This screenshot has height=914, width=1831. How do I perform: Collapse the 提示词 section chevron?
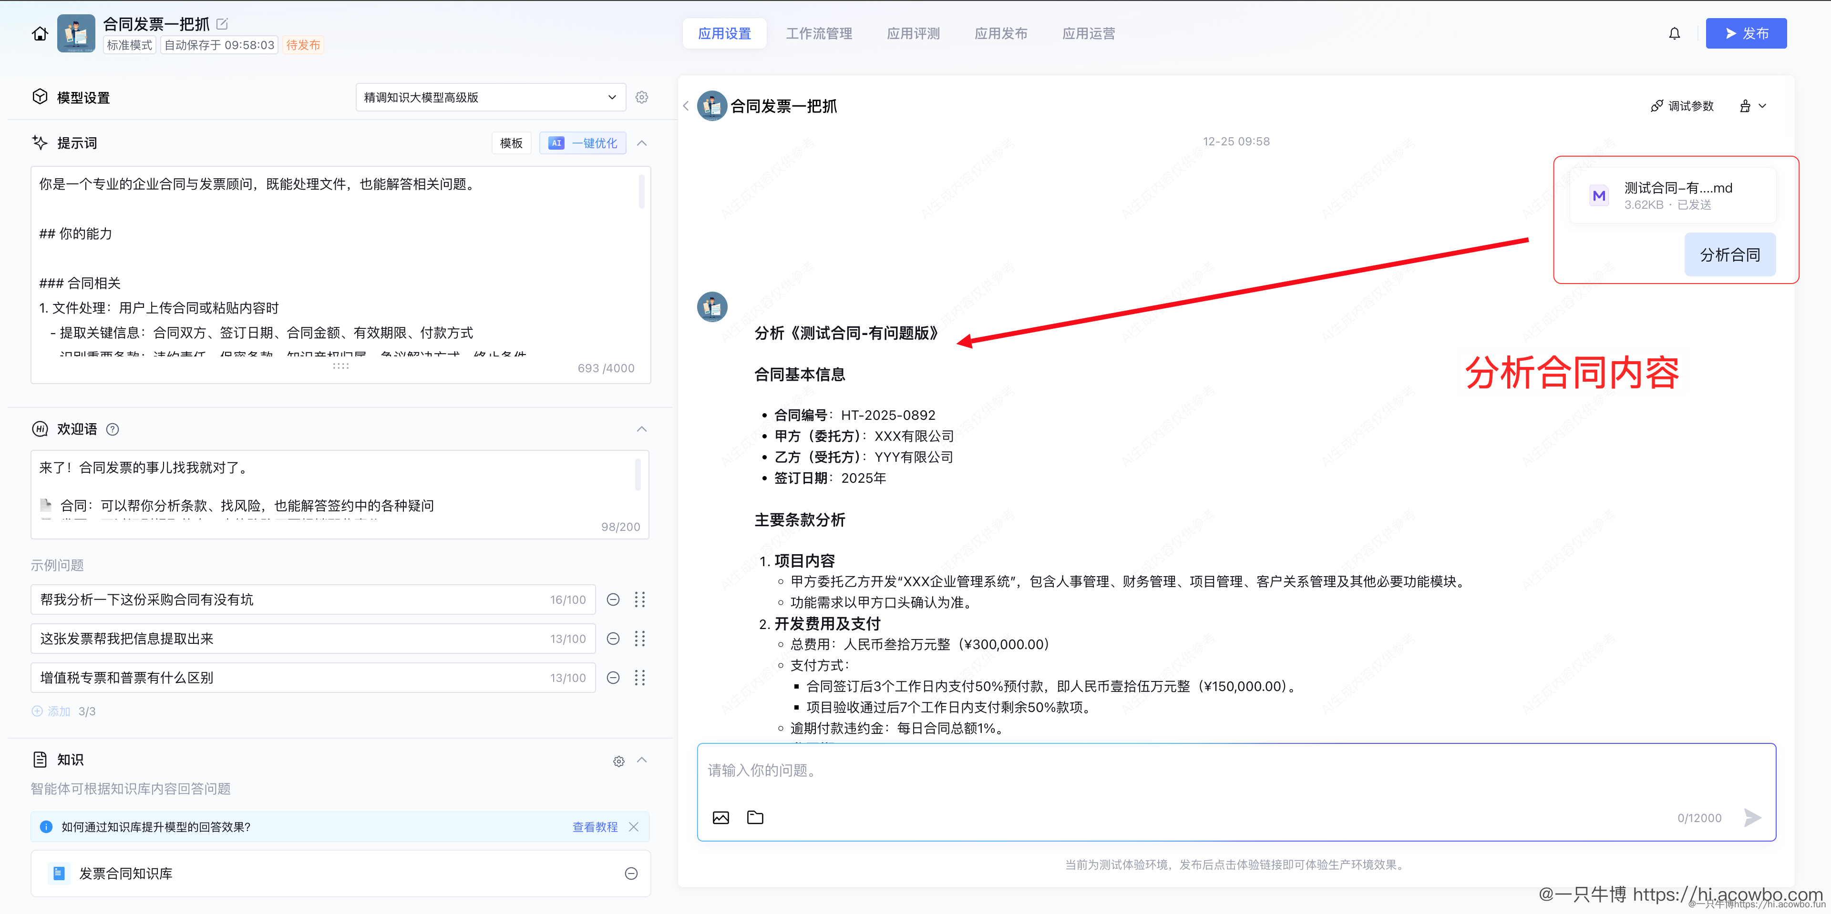pos(642,143)
